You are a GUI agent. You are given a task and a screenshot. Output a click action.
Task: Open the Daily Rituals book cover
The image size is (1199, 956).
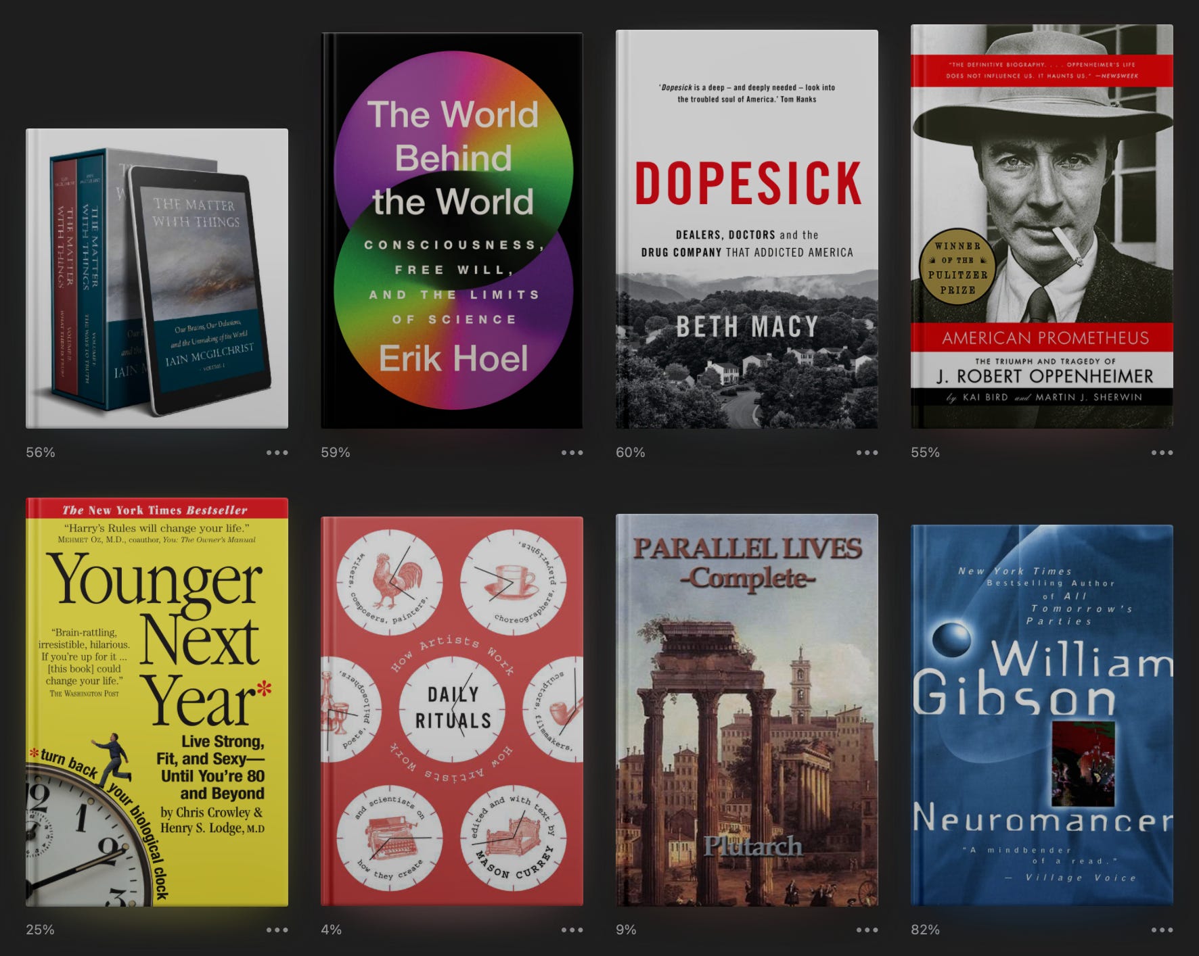point(452,711)
